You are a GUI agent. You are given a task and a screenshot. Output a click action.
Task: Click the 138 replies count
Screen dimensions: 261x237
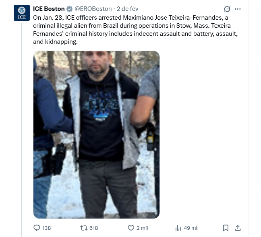pos(46,228)
